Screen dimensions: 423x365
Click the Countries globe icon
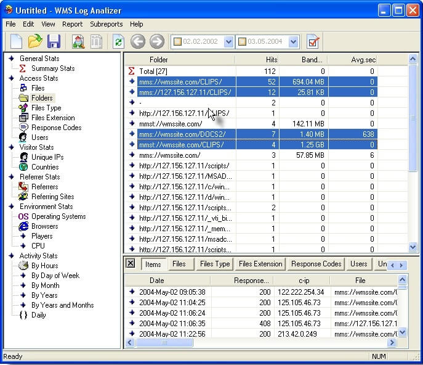[23, 166]
